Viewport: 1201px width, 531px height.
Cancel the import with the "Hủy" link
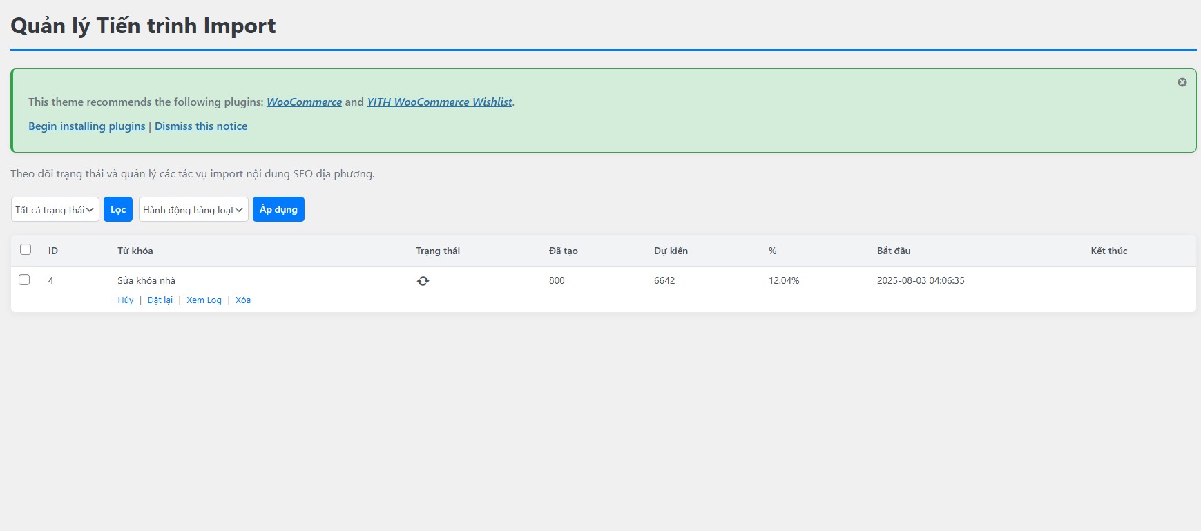(x=126, y=300)
